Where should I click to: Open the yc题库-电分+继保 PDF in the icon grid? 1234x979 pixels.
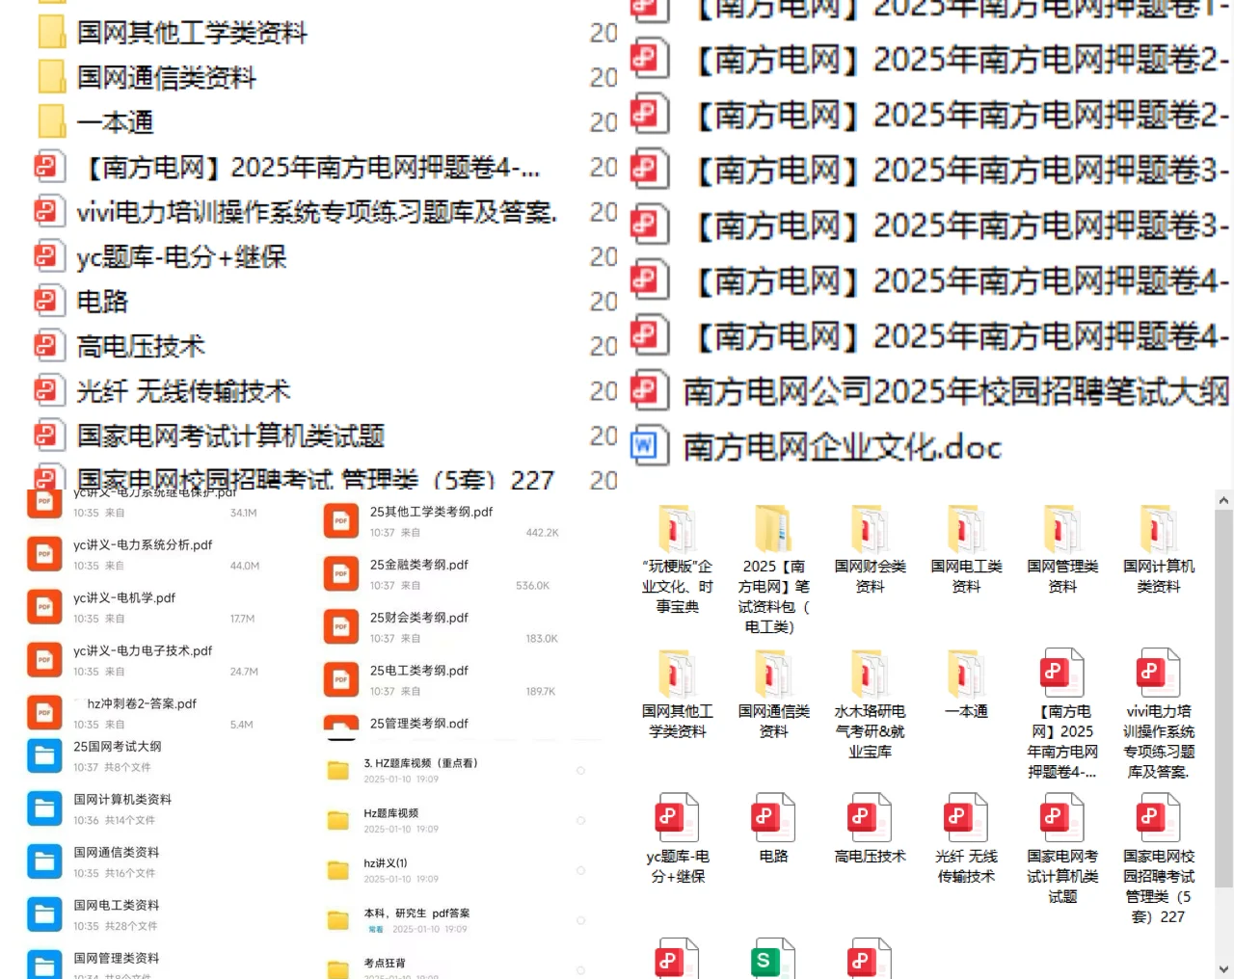[678, 839]
